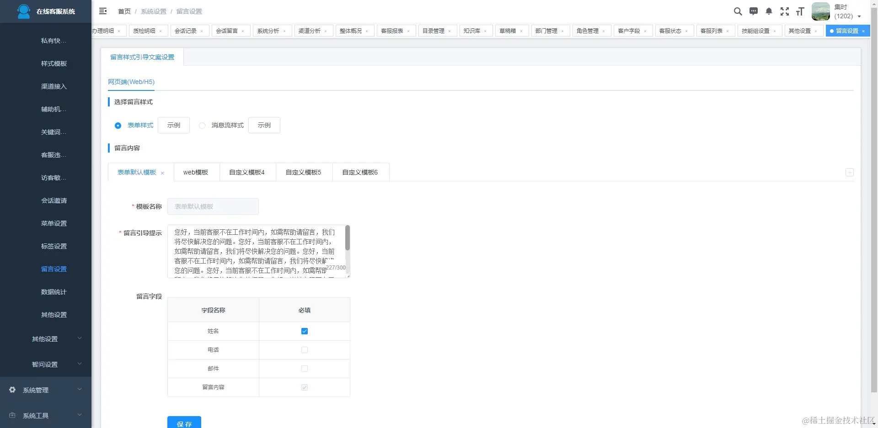View the example for 消息流样式
This screenshot has height=428, width=878.
click(264, 125)
